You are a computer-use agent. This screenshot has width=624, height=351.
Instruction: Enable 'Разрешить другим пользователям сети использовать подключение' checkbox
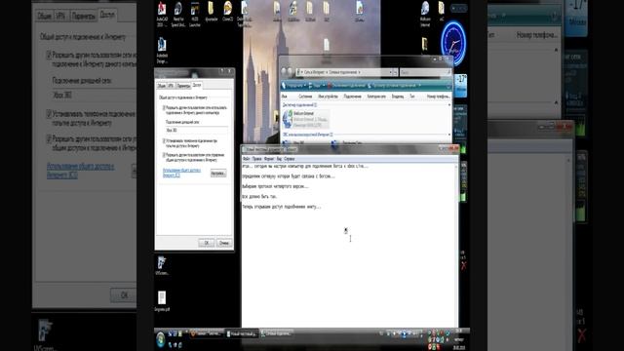point(164,108)
